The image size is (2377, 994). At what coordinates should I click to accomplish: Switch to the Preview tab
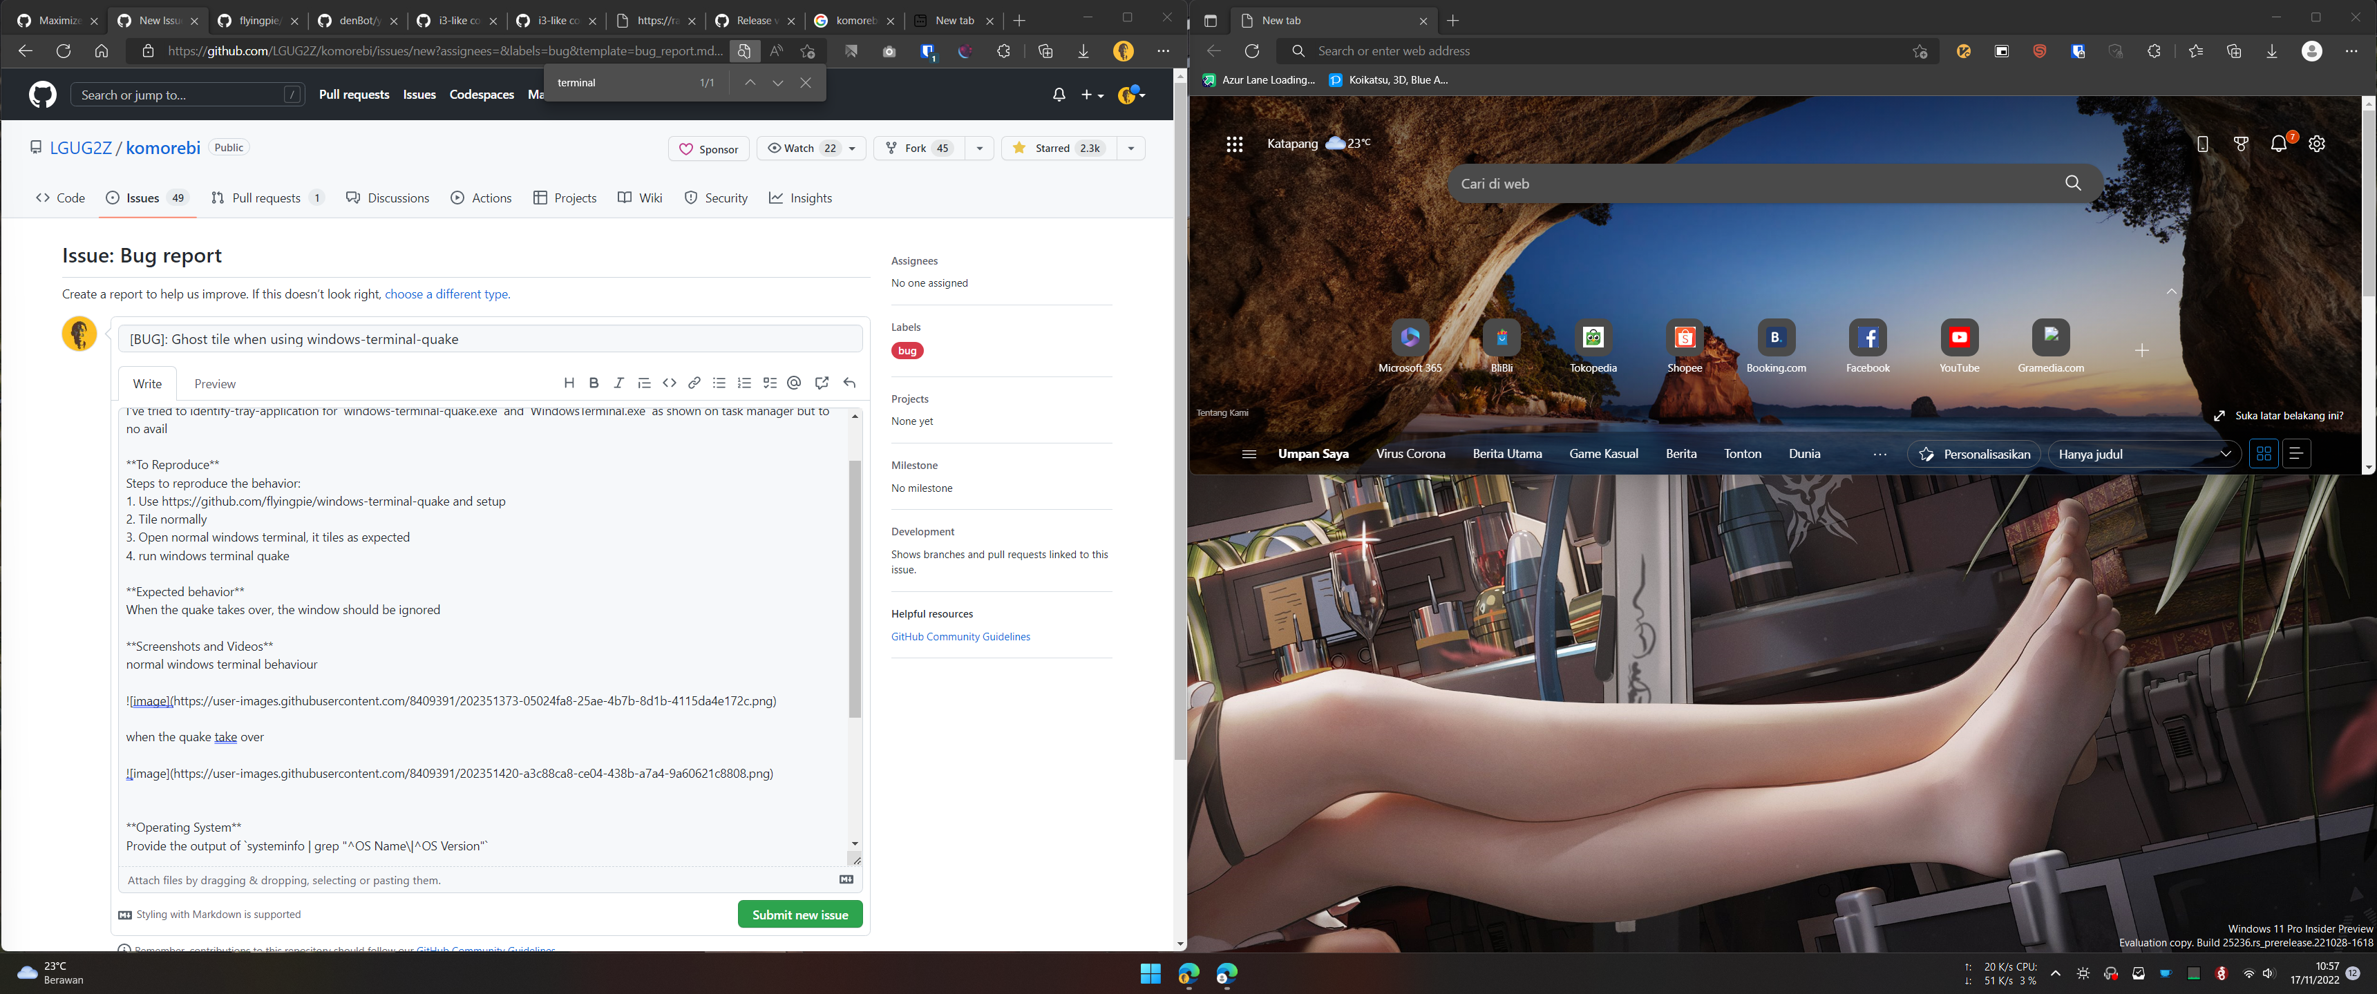click(214, 383)
